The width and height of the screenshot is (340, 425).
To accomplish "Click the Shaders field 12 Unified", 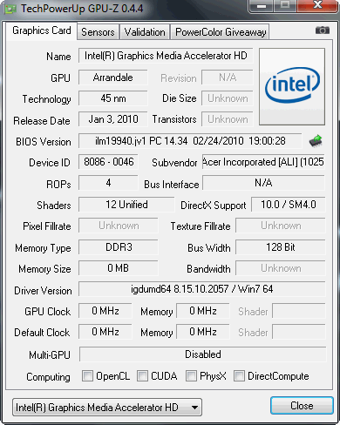I will pyautogui.click(x=126, y=205).
